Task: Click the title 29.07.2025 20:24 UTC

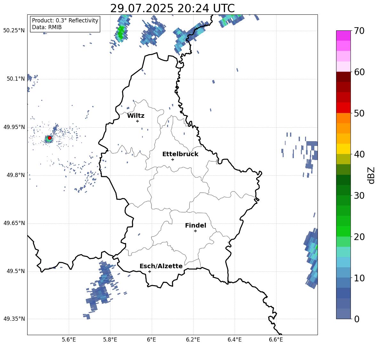Action: click(x=172, y=9)
